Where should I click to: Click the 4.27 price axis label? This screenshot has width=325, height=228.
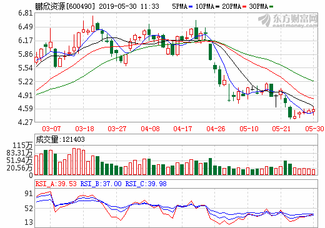(26, 122)
